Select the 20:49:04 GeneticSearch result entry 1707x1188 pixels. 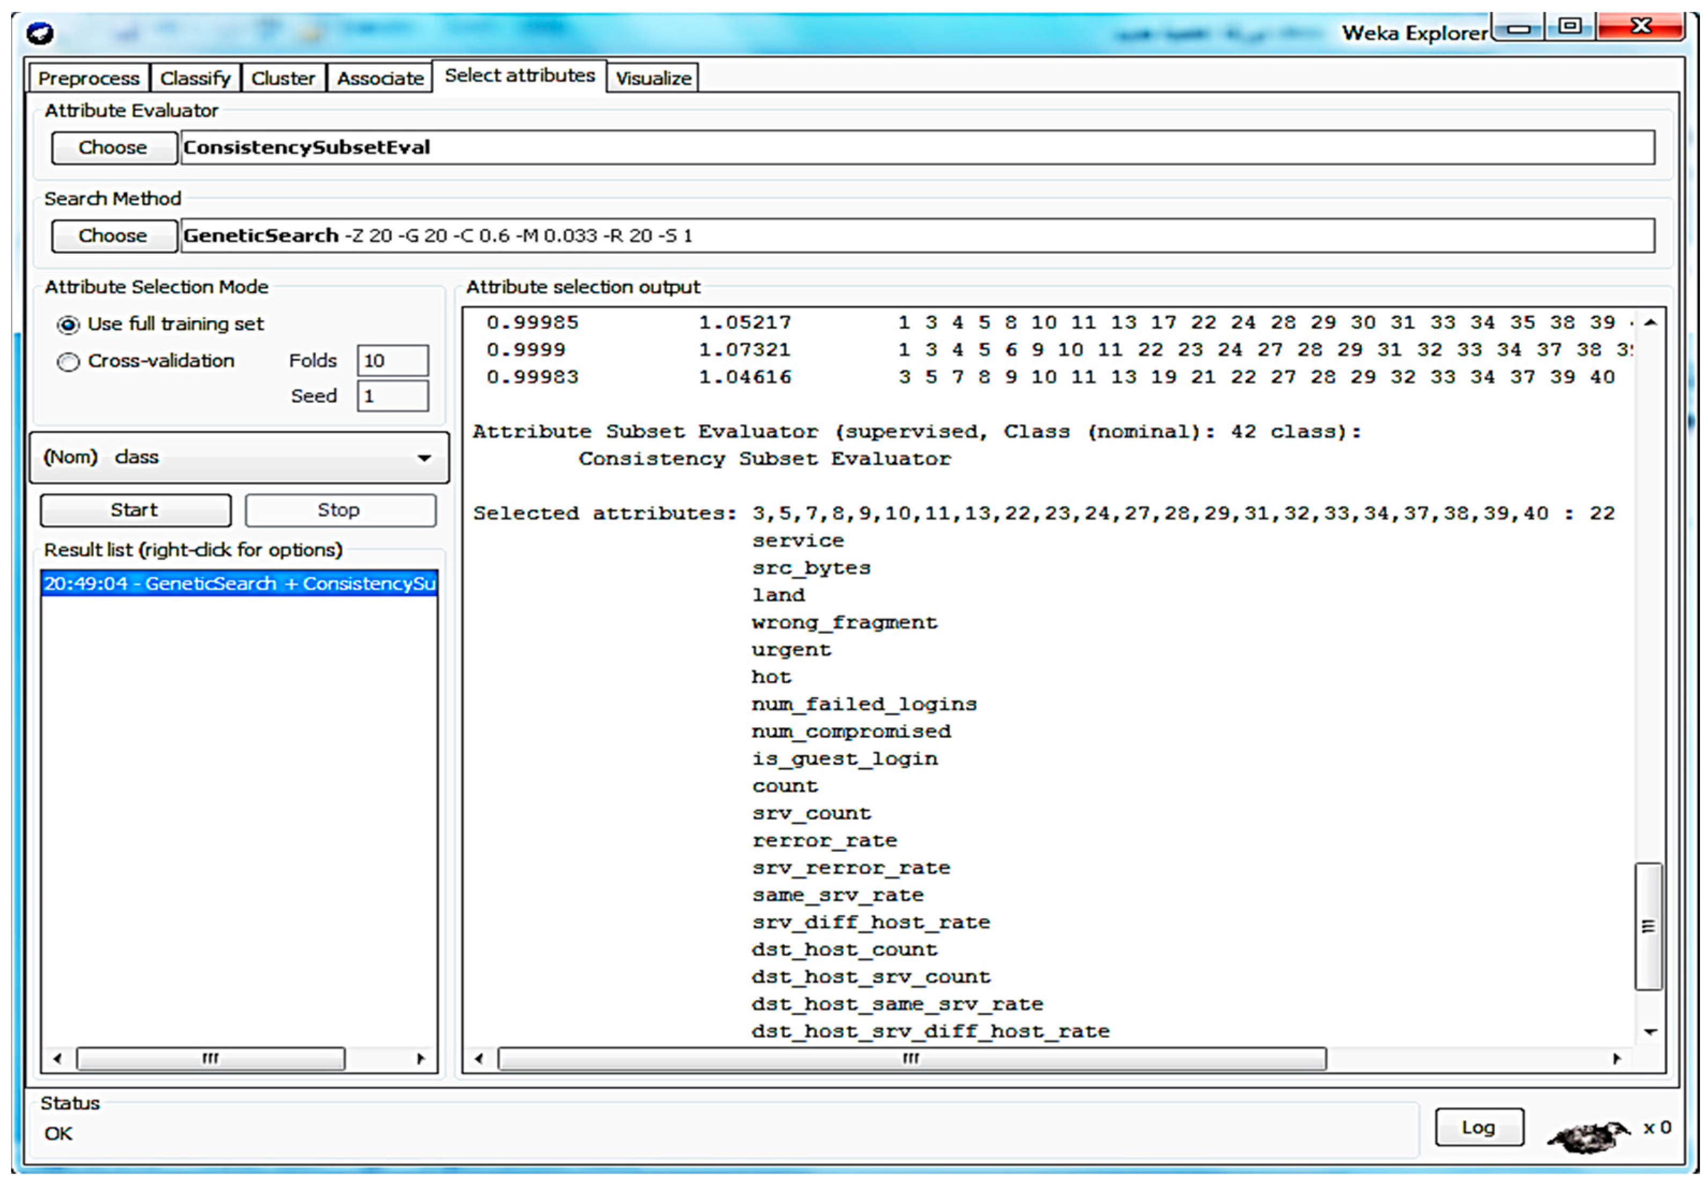[239, 584]
